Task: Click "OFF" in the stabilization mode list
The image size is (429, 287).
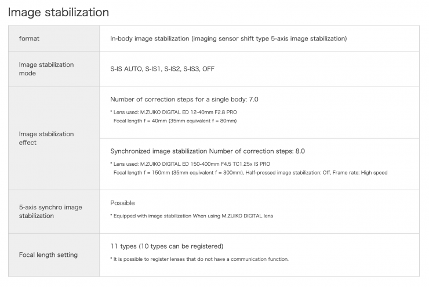Action: coord(209,69)
